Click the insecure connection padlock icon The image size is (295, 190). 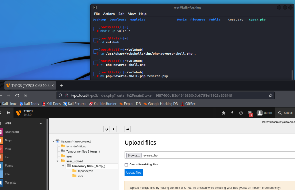(x=67, y=95)
